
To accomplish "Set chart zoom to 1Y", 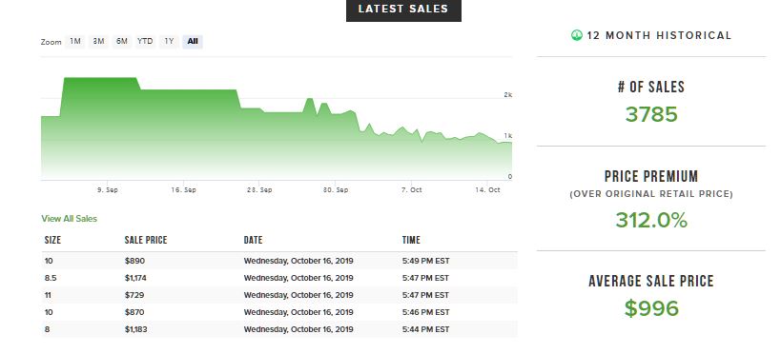I will (169, 41).
